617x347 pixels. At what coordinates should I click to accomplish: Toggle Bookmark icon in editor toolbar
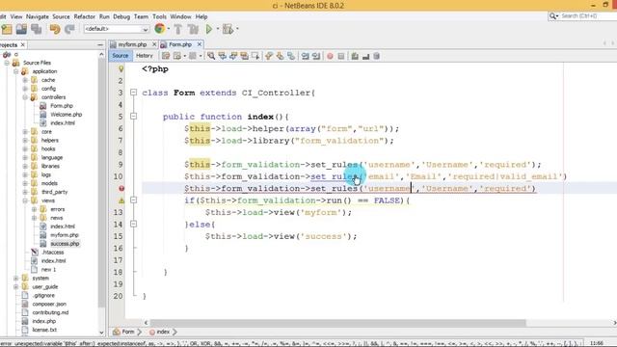coord(291,56)
